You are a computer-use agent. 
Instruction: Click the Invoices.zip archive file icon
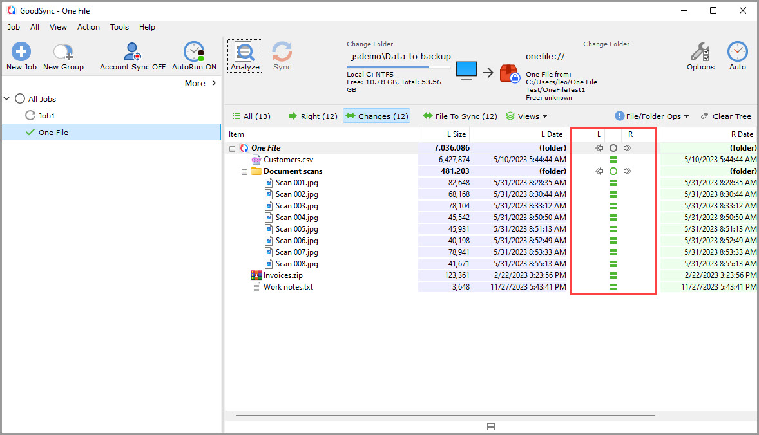tap(256, 275)
